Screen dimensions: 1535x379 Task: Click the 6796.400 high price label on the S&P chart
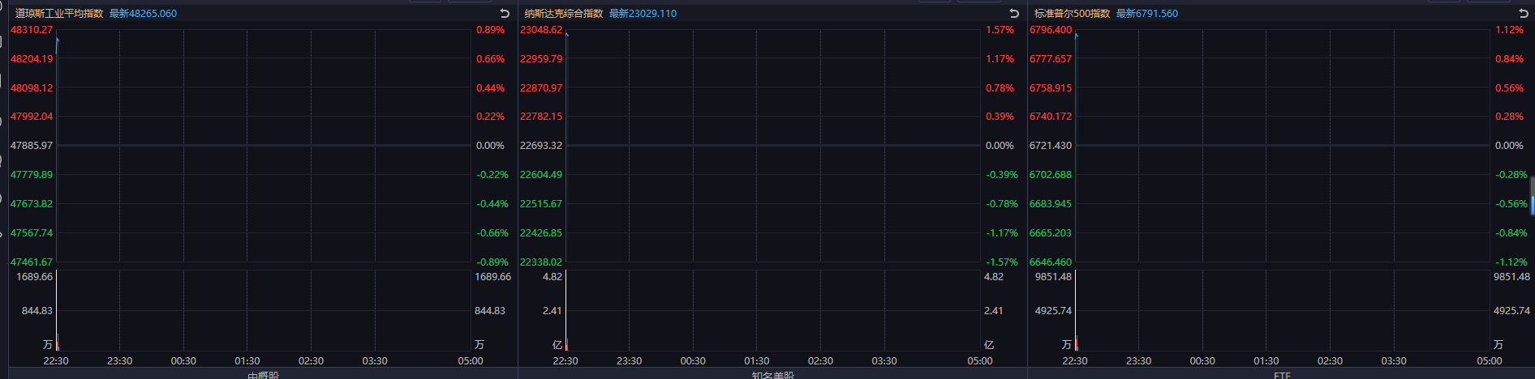pos(1051,30)
